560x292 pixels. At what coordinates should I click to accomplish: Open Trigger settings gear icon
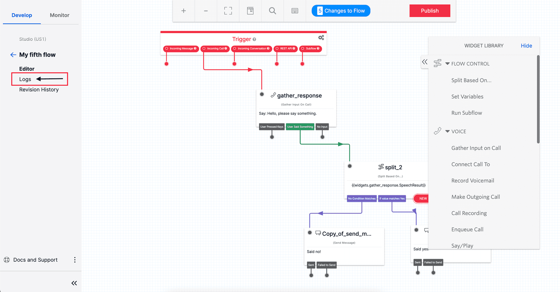pos(321,38)
